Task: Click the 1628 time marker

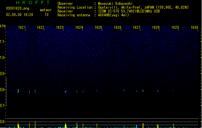Action: 156,28
